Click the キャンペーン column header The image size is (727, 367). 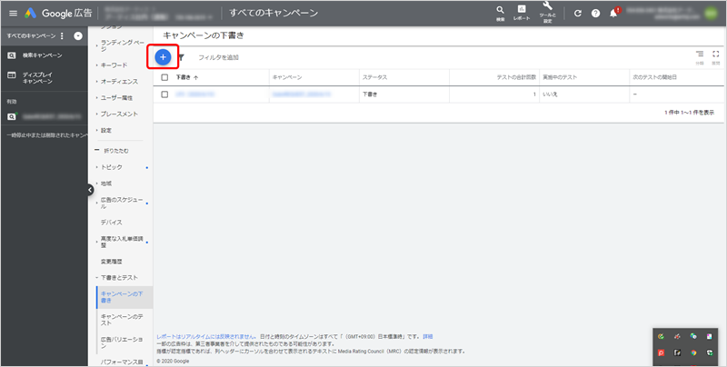coord(287,77)
